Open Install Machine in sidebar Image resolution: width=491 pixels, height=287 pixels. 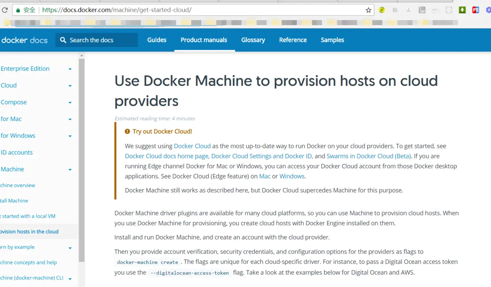(14, 201)
